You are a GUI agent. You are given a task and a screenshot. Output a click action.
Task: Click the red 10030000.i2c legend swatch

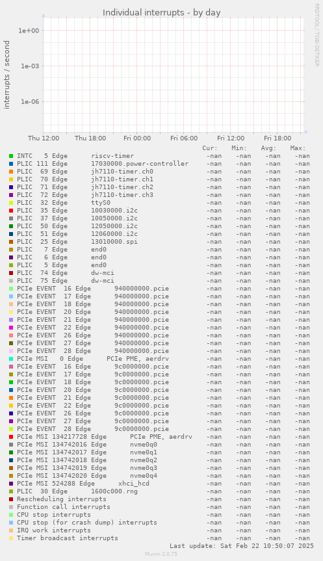[11, 211]
